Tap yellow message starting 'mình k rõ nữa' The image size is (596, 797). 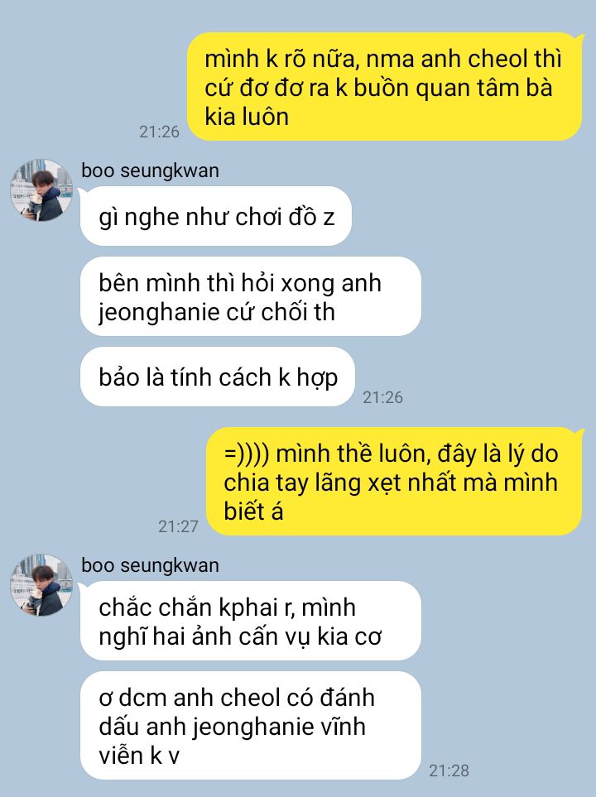[385, 86]
